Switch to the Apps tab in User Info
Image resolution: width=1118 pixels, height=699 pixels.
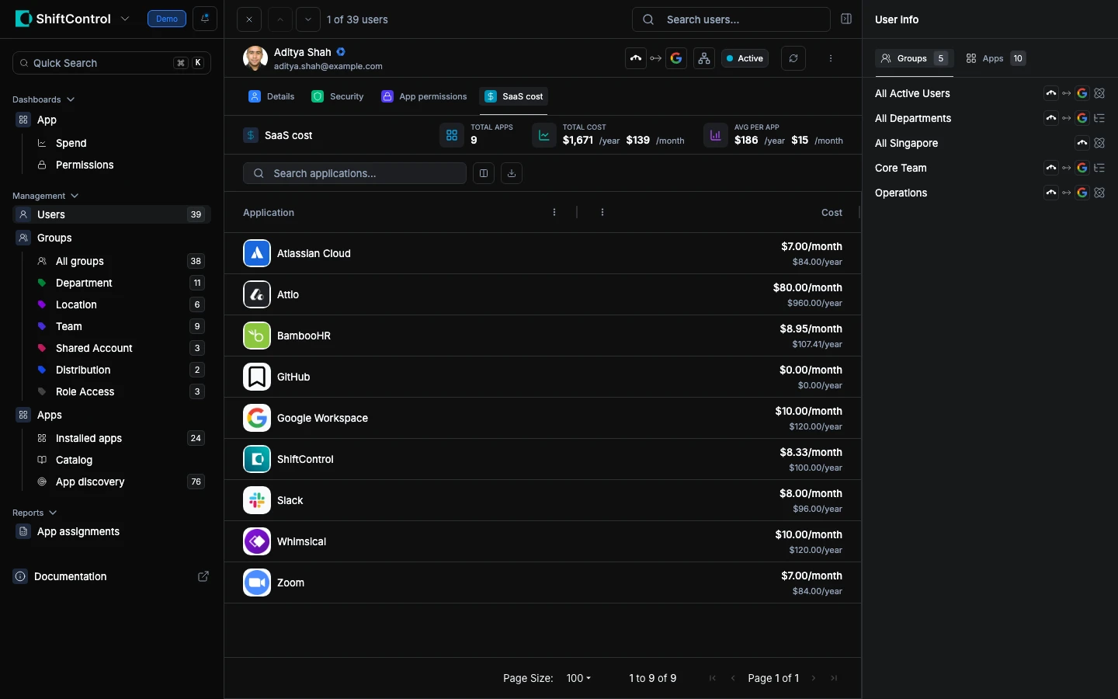click(x=995, y=58)
